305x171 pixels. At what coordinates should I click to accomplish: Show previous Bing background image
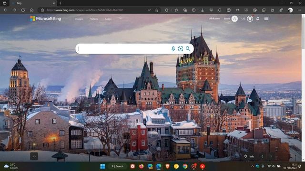[262, 156]
